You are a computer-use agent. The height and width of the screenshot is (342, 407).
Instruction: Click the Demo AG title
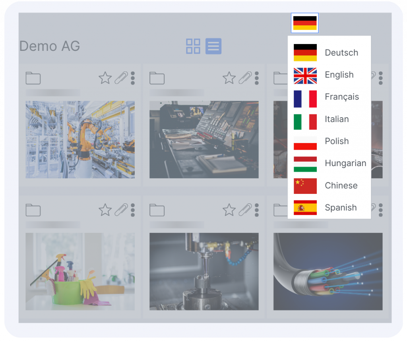(x=50, y=46)
